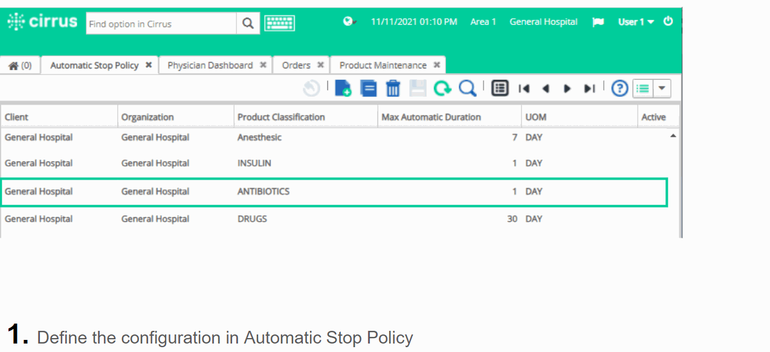The image size is (770, 352).
Task: Open the Cirrus help guide
Action: pos(619,88)
